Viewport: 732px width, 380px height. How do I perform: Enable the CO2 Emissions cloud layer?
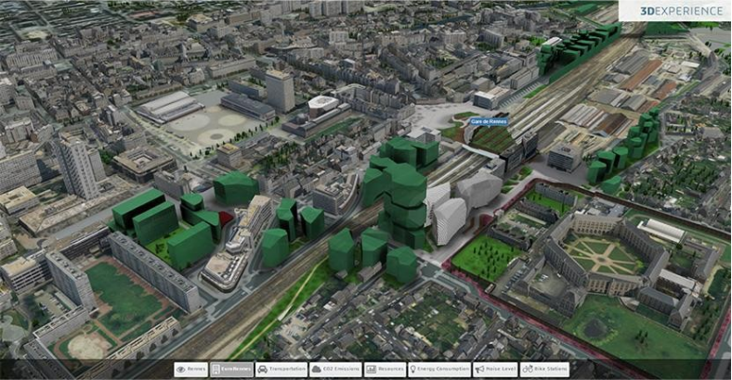[x=335, y=369]
